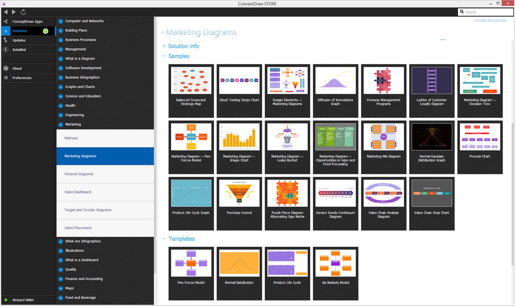Click the Solutions shopping cart icon
Image resolution: width=515 pixels, height=306 pixels.
tap(6, 31)
